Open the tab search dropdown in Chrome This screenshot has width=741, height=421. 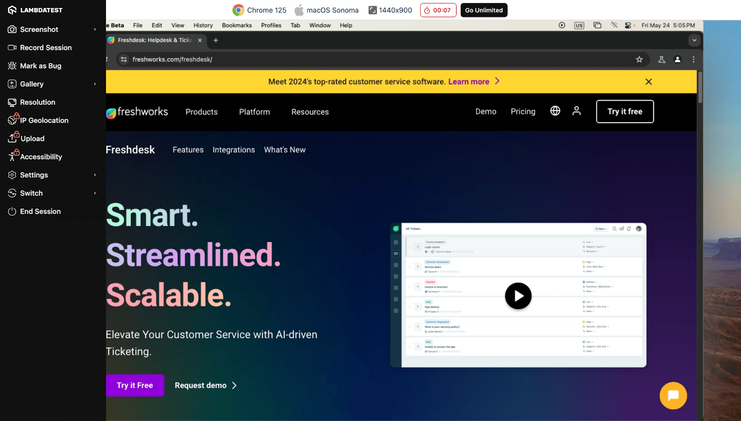point(694,40)
